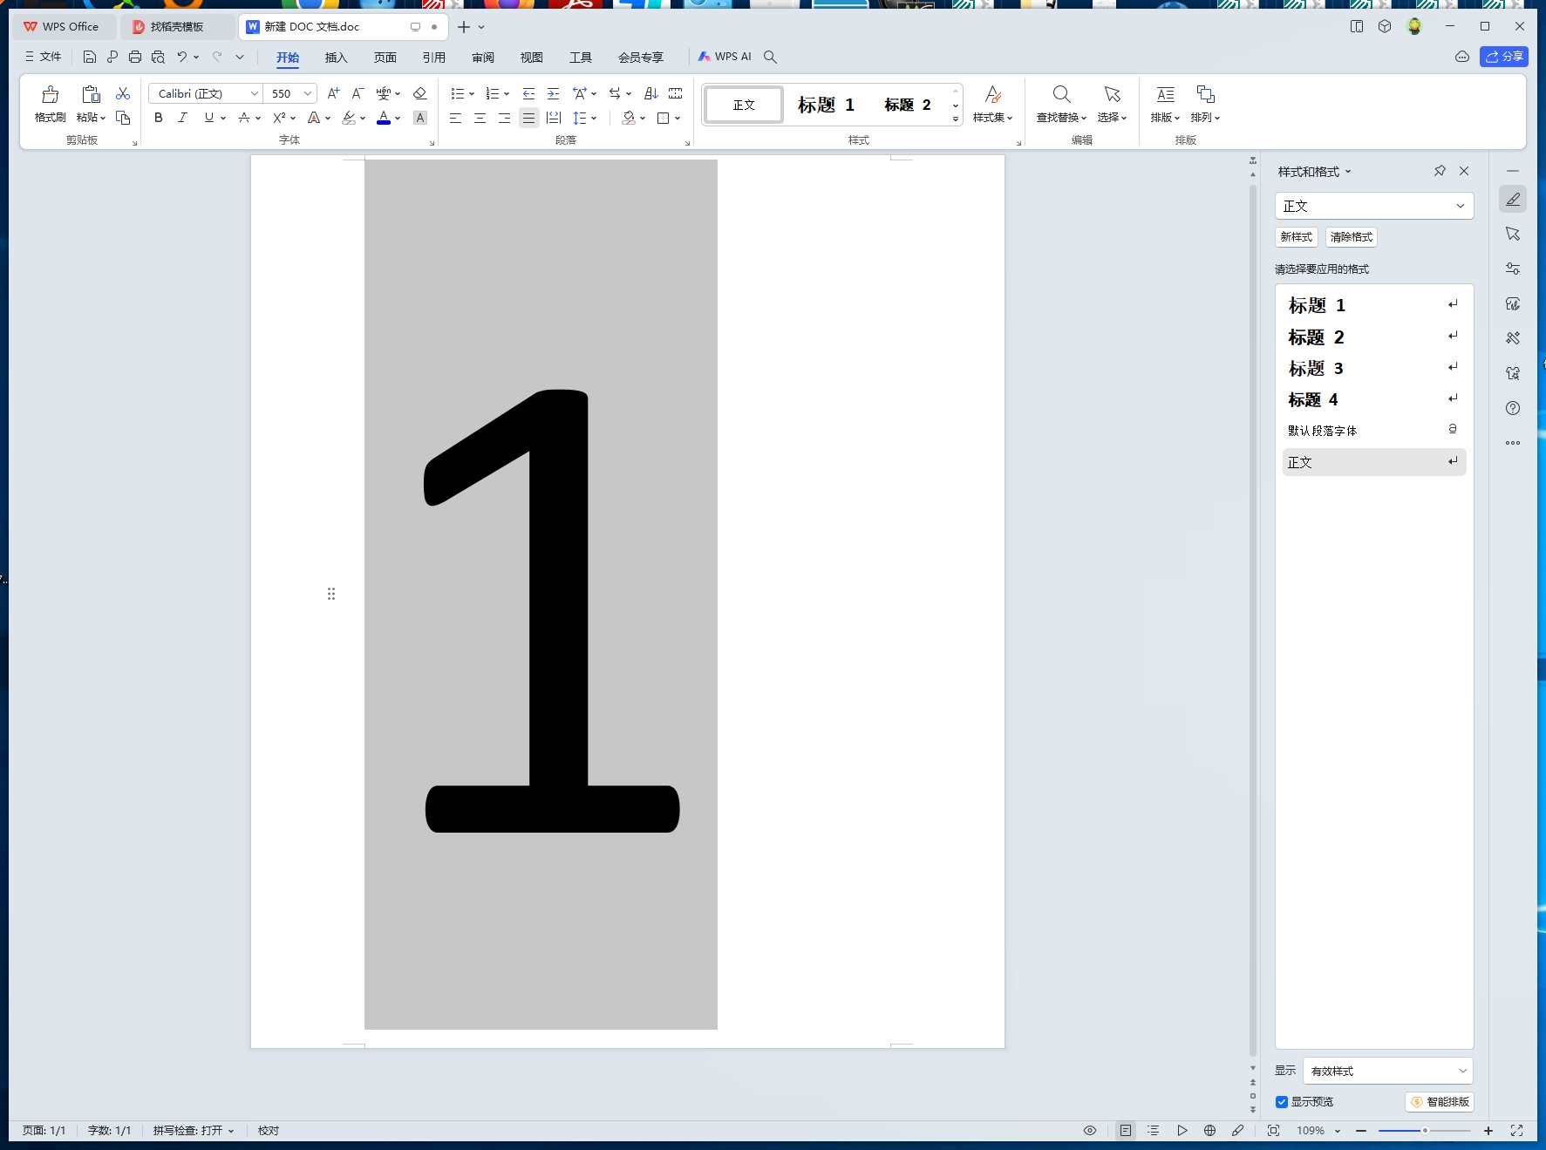Pin the Styles and Formatting panel
The width and height of the screenshot is (1546, 1150).
(1440, 171)
